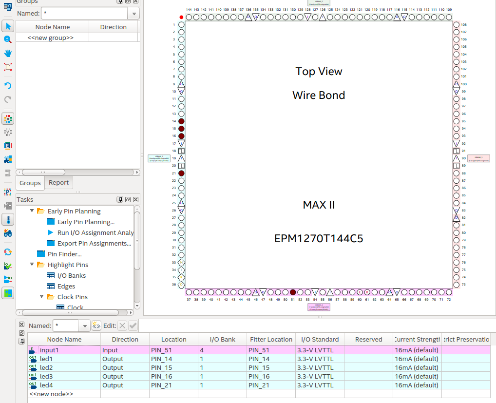Switch to the Groups tab
Viewport: 496px width, 403px height.
point(30,183)
